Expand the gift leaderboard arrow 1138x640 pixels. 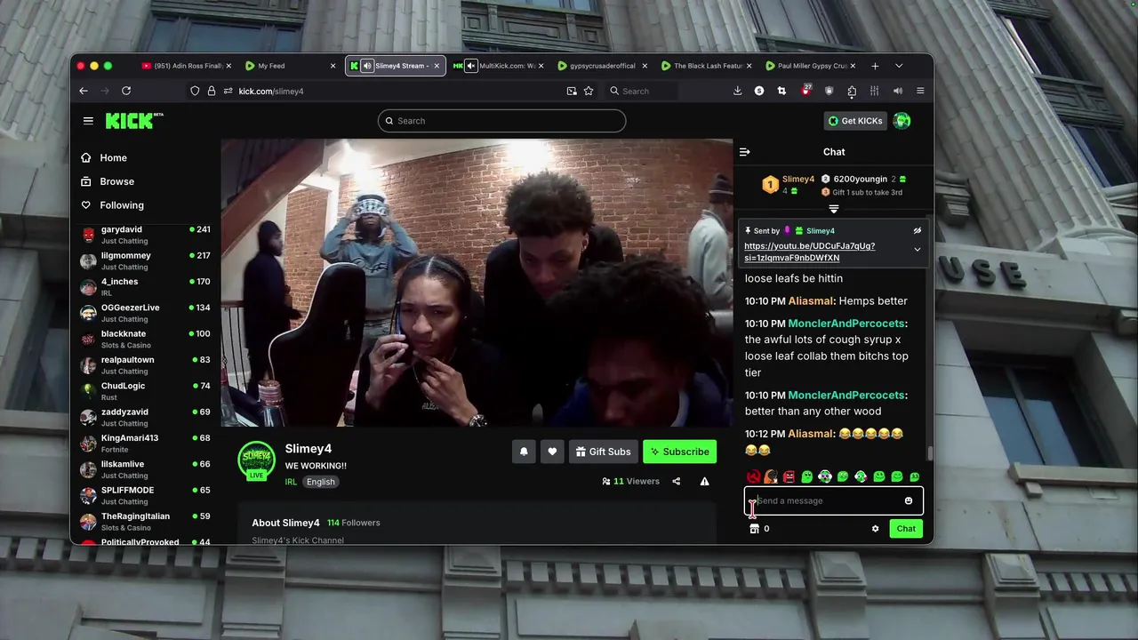(x=834, y=209)
